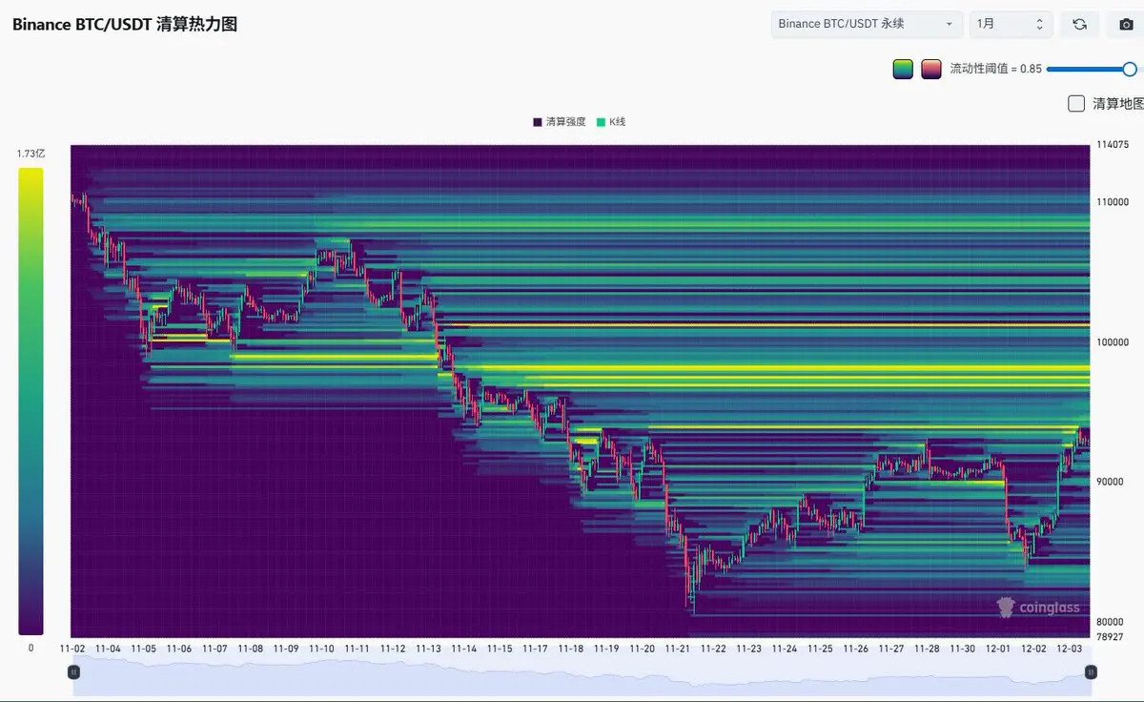
Task: Click the right handle of time range scrollbar
Action: [x=1091, y=671]
